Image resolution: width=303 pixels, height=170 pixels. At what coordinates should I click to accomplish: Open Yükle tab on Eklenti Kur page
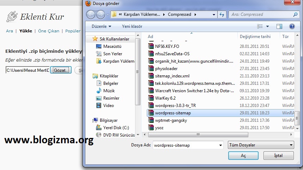(x=26, y=31)
